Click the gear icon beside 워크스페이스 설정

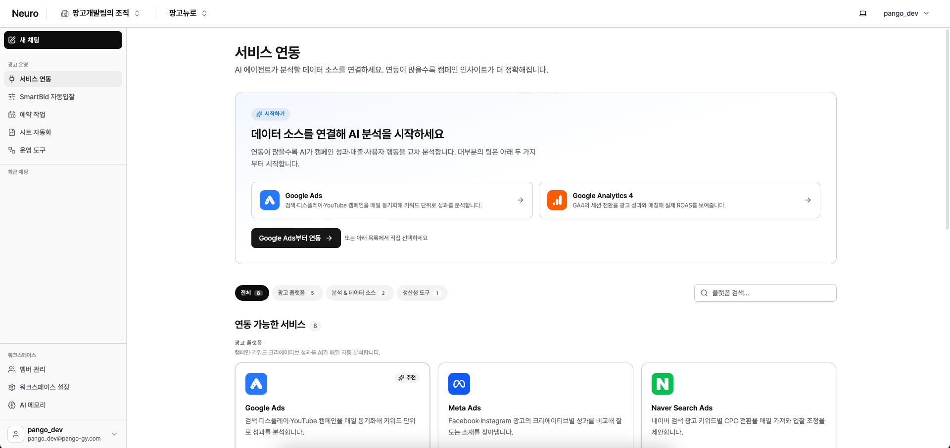pyautogui.click(x=12, y=387)
